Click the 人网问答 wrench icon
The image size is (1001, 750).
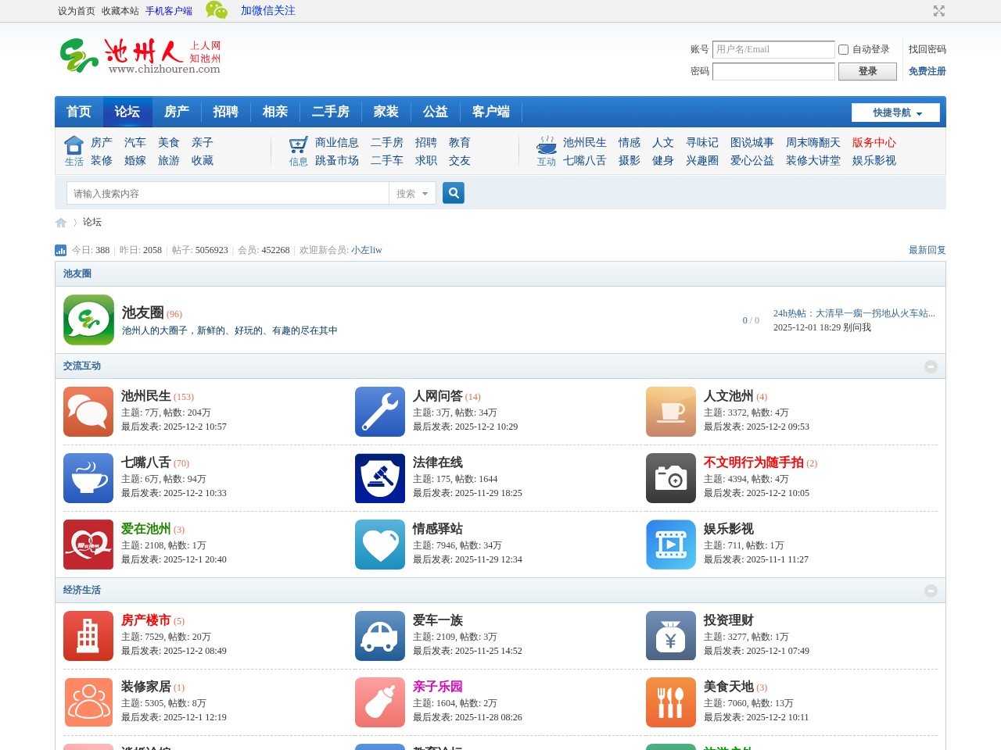tap(380, 412)
